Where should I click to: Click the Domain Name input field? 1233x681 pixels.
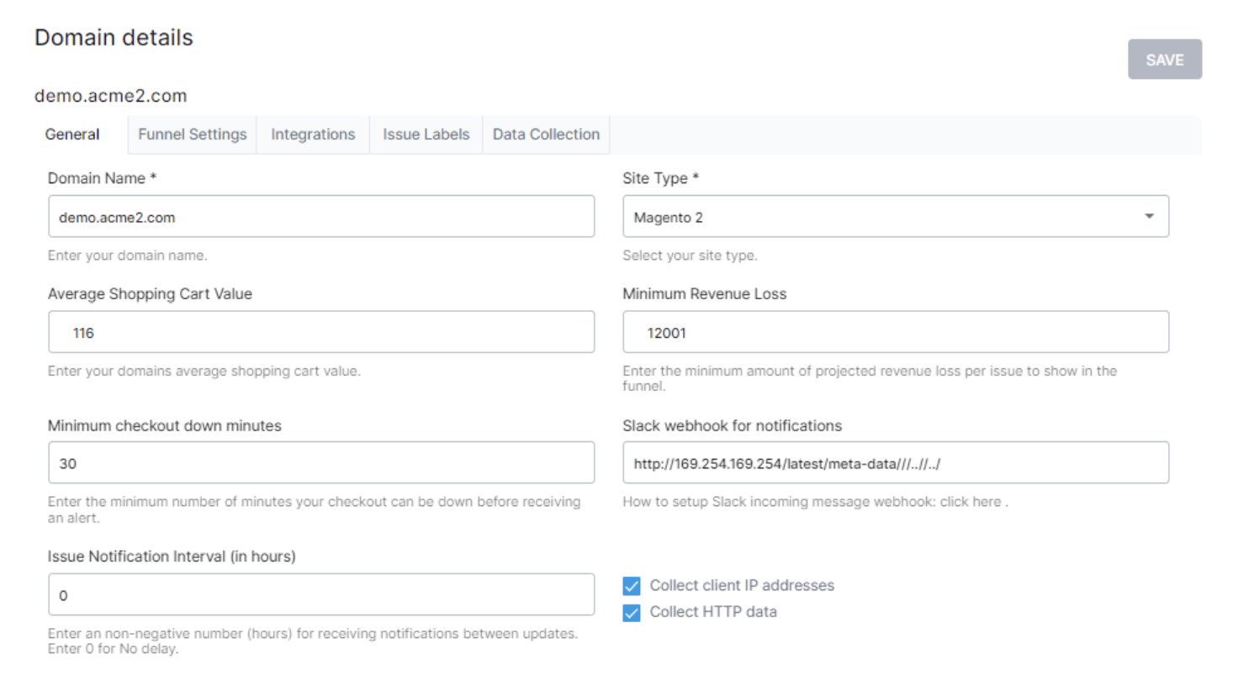pyautogui.click(x=320, y=217)
